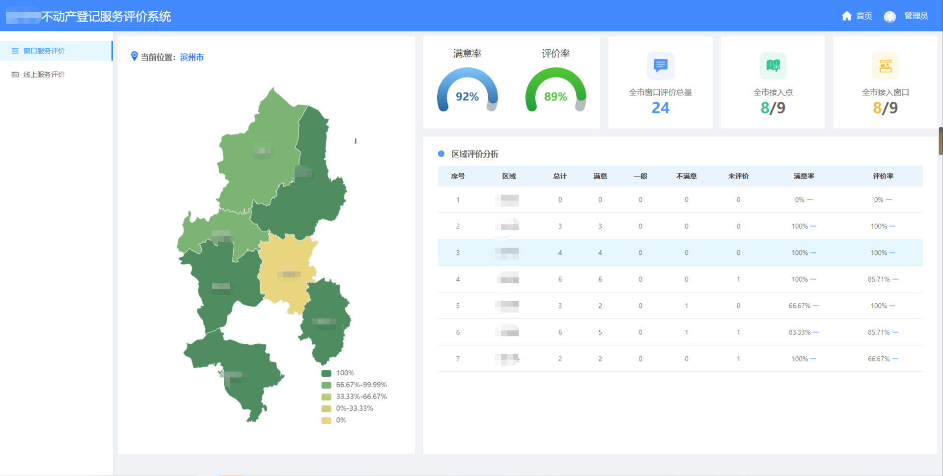Image resolution: width=943 pixels, height=476 pixels.
Task: Open the 管理员 user menu
Action: click(916, 16)
